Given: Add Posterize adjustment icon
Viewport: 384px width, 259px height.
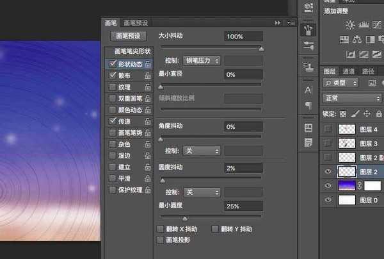Looking at the screenshot, I should pyautogui.click(x=364, y=54).
